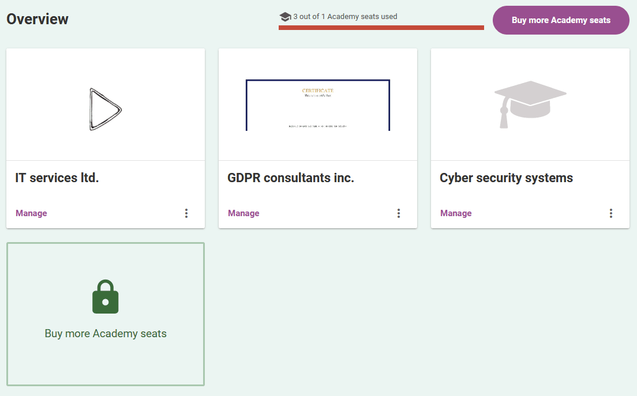Select Manage for GDPR consultants inc.
Viewport: 637px width, 396px height.
[243, 213]
